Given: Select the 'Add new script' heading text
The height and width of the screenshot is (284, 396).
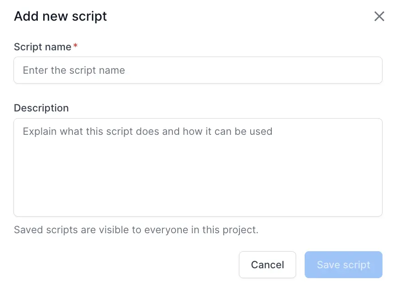Looking at the screenshot, I should 60,16.
